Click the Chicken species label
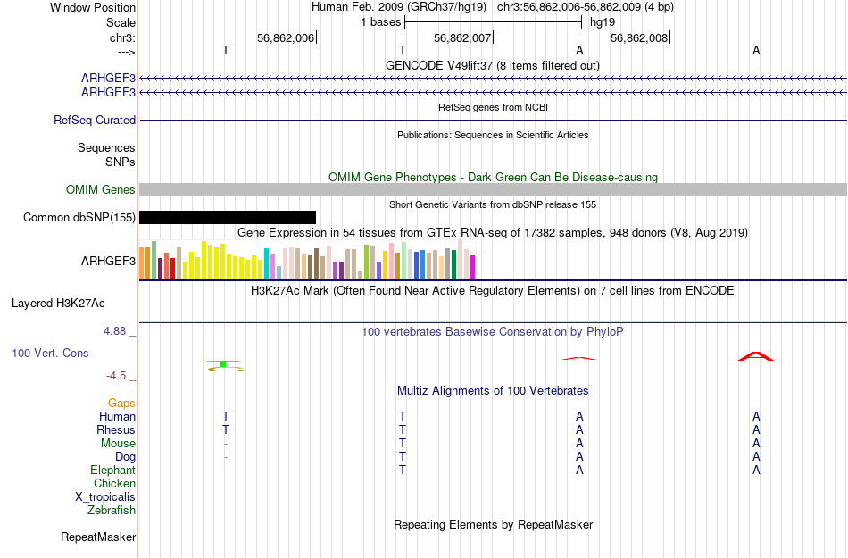The width and height of the screenshot is (848, 558). [114, 483]
